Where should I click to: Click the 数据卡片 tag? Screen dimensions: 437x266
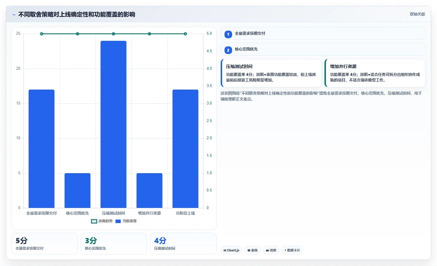coord(292,250)
